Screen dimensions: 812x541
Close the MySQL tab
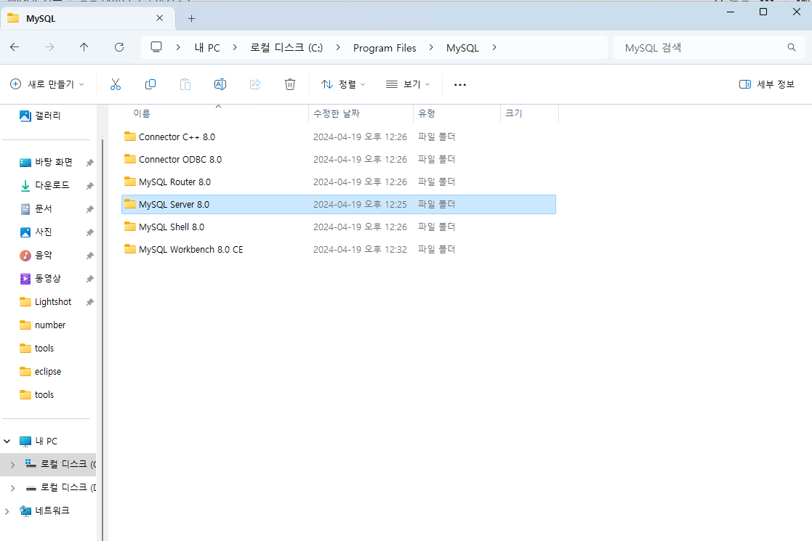coord(159,18)
